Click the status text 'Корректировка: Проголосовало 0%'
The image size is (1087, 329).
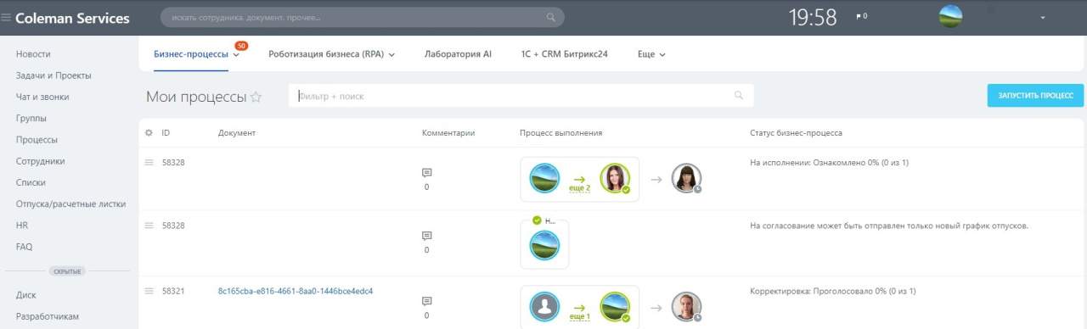(x=833, y=291)
